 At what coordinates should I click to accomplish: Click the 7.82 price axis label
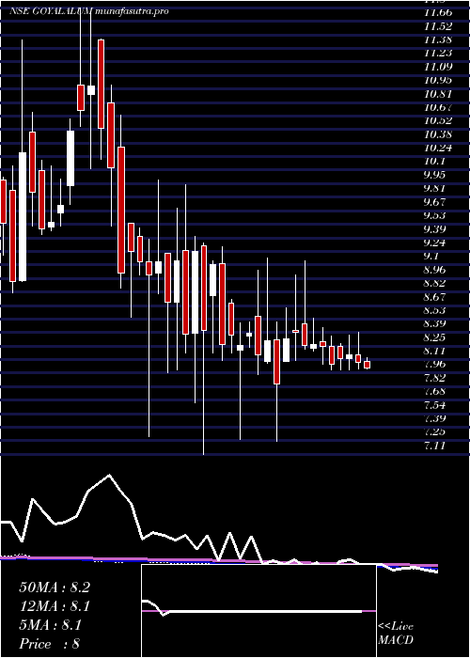[x=435, y=378]
